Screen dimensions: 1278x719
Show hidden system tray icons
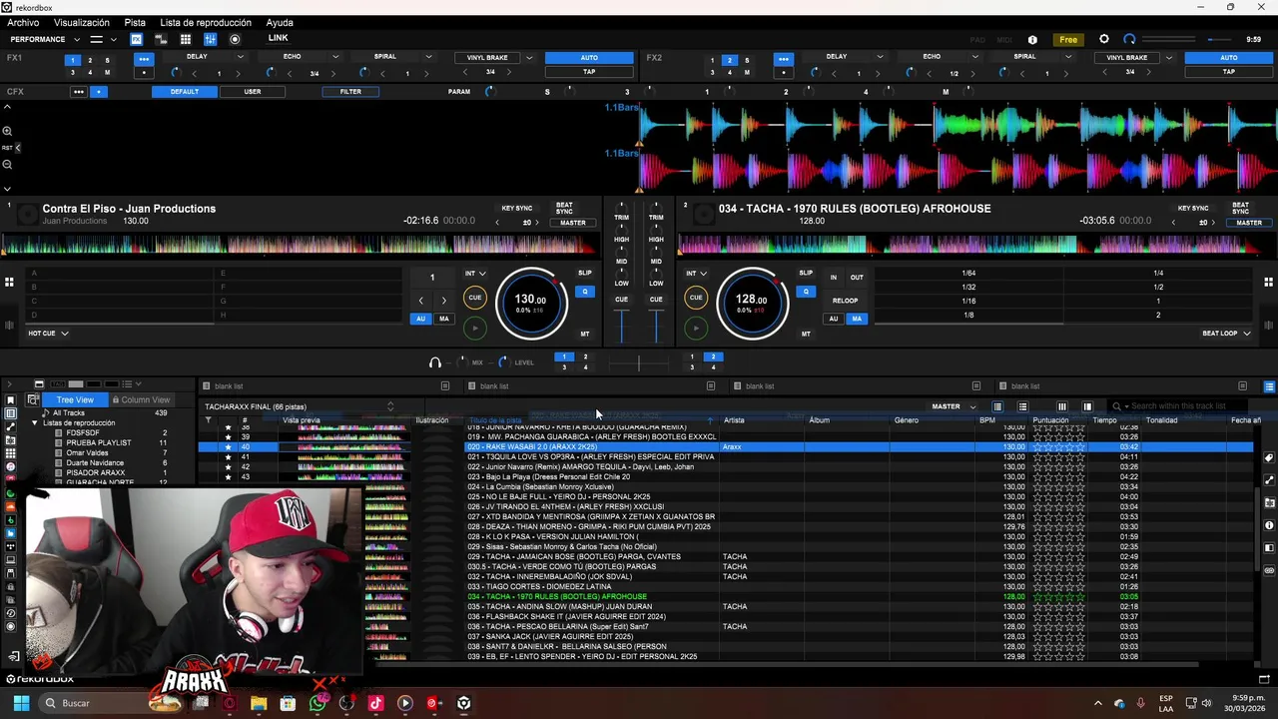(x=1098, y=703)
